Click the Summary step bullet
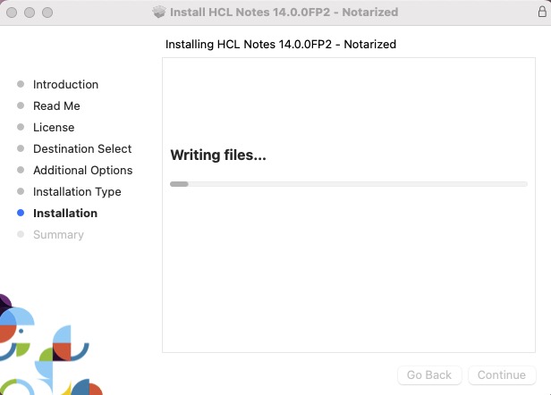 tap(21, 235)
